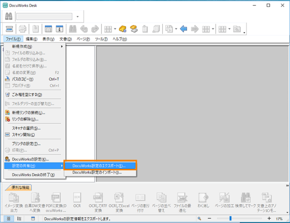This screenshot has width=290, height=223.
Task: Click the print toolbar icon
Action: (x=22, y=29)
